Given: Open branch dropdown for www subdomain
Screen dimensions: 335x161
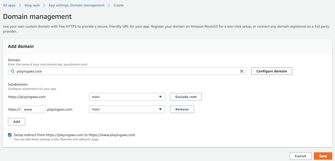Looking at the screenshot, I should [x=127, y=109].
